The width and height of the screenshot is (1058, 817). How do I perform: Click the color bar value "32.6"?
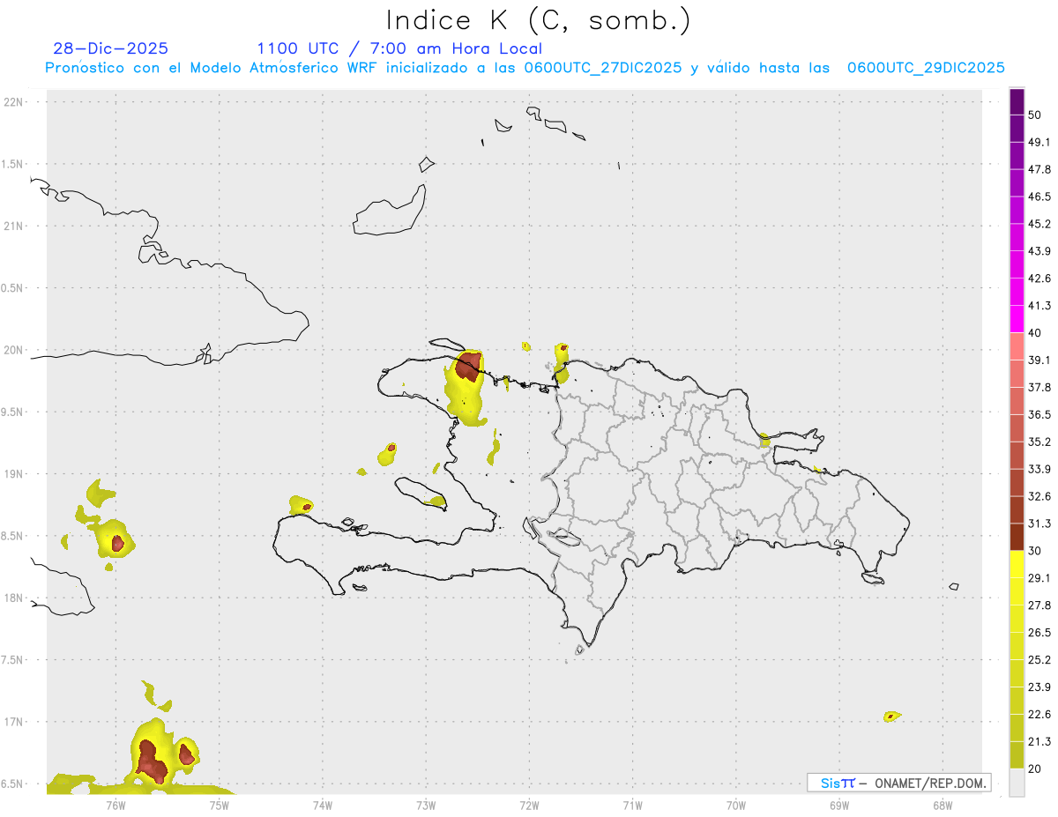pyautogui.click(x=1039, y=496)
